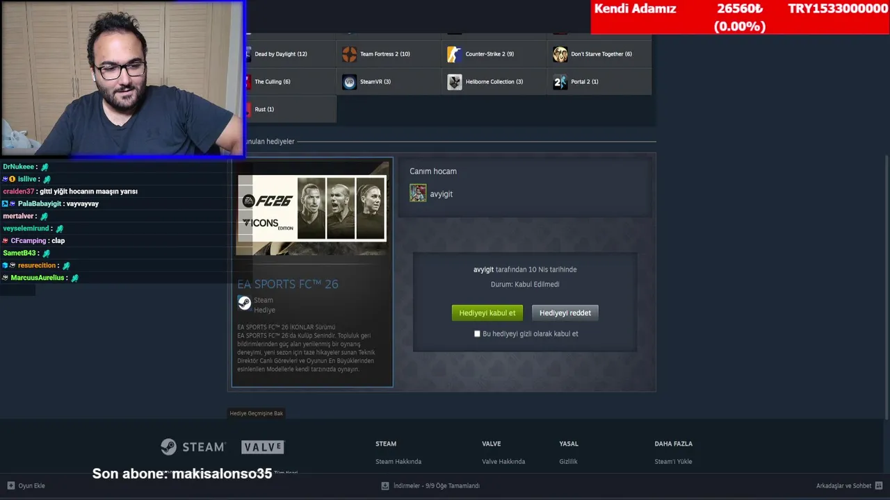
Task: Click the Portal 2 icon
Action: tap(560, 82)
